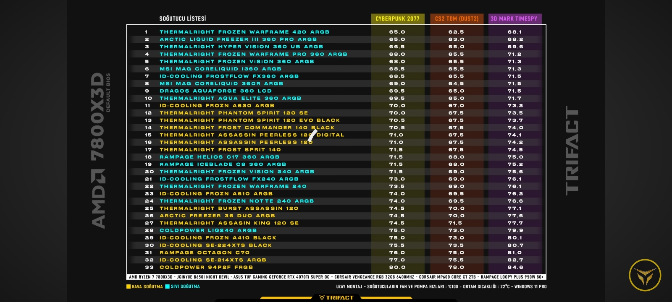Click the gold winged emblem logo
The height and width of the screenshot is (302, 672).
click(645, 275)
